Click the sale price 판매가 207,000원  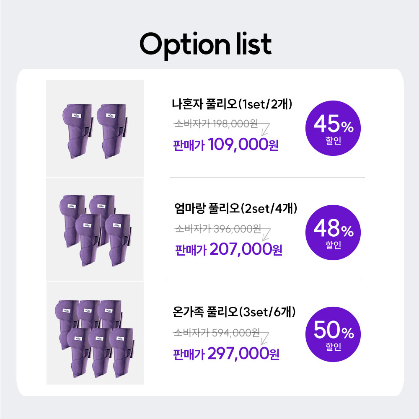228,250
